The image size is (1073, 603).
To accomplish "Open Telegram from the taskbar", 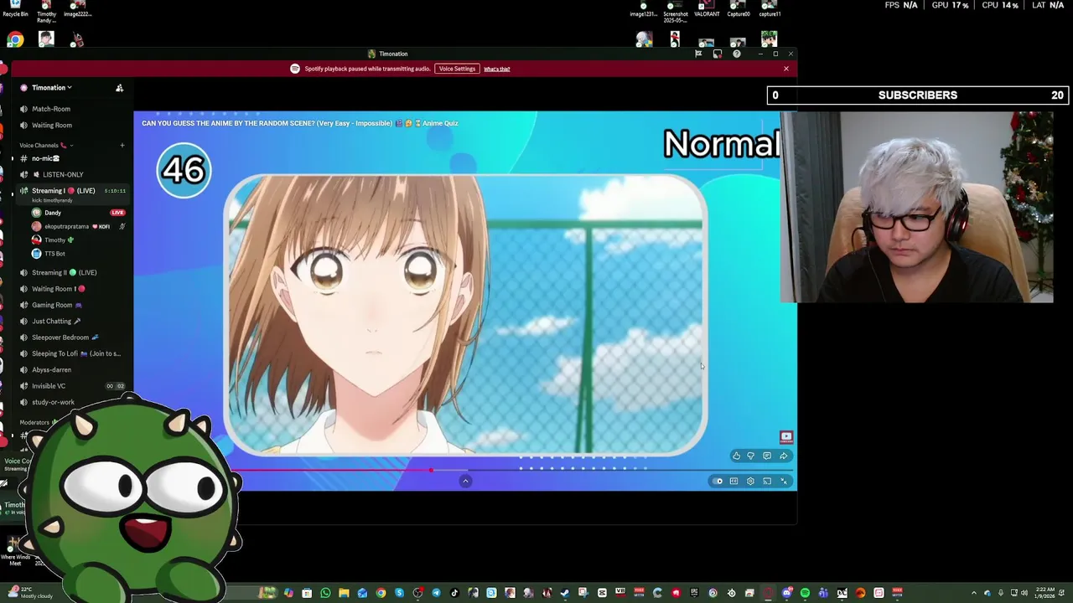I will coord(436,593).
